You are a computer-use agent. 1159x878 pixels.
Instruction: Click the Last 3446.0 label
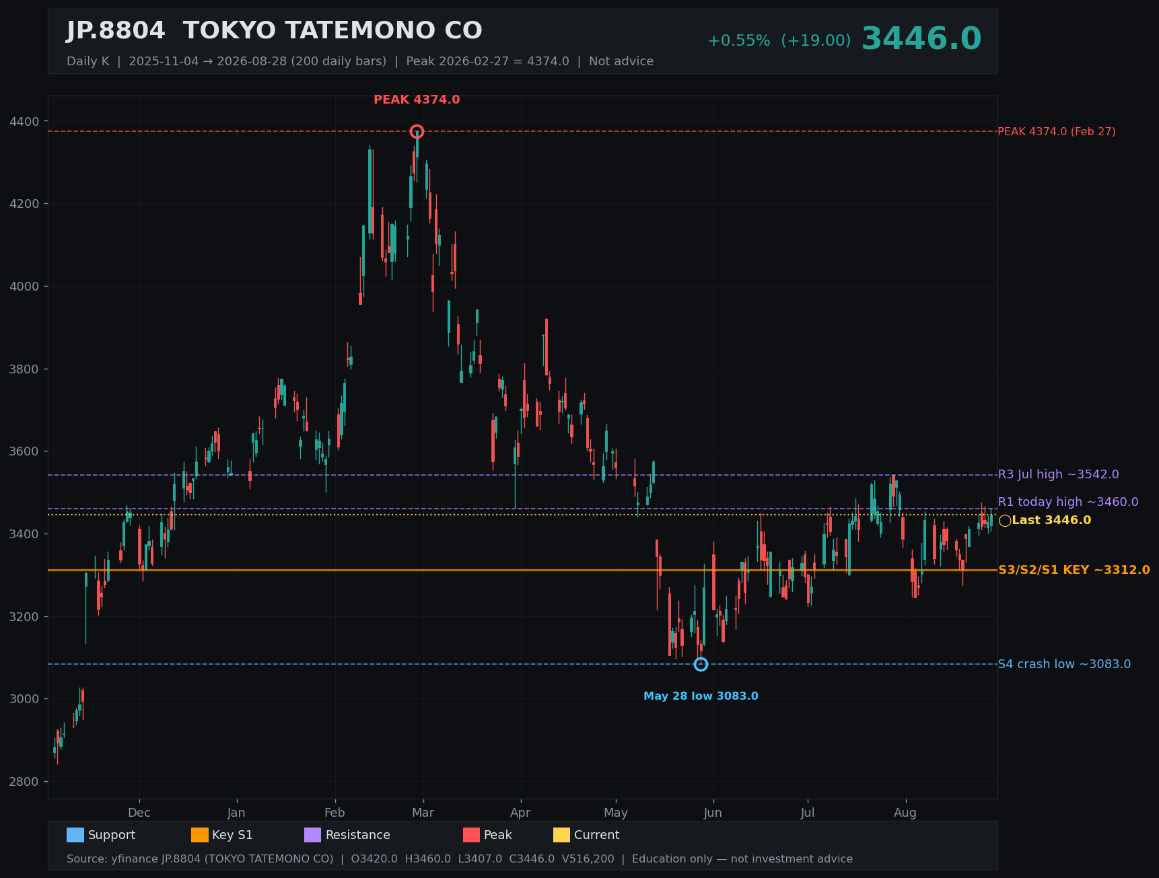point(1051,520)
